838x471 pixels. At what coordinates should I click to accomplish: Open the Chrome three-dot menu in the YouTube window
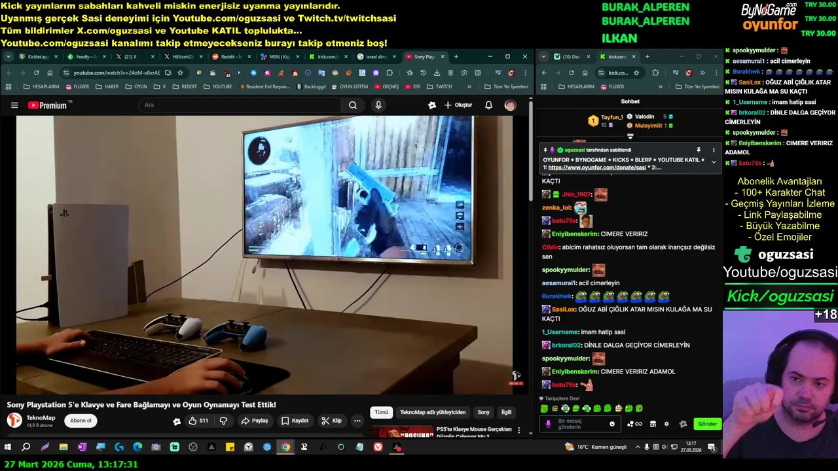point(525,73)
